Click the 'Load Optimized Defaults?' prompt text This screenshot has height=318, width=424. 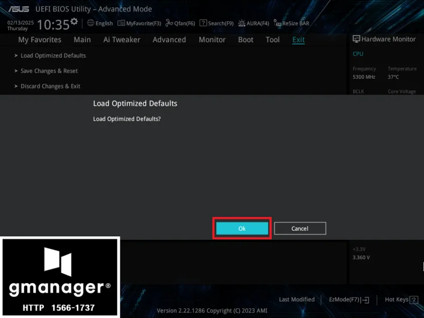click(x=127, y=119)
